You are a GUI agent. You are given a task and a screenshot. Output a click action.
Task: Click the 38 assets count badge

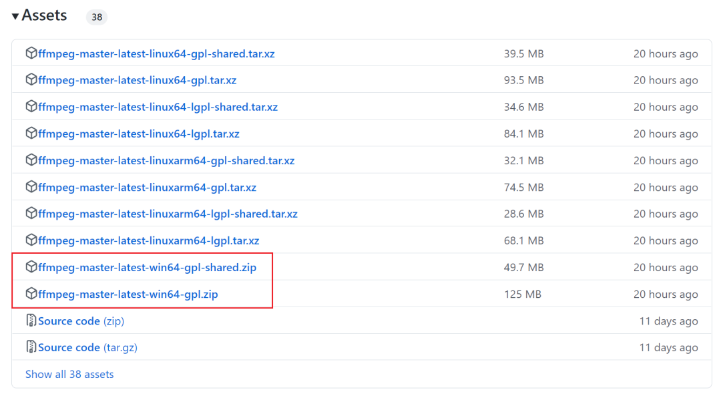pyautogui.click(x=97, y=17)
